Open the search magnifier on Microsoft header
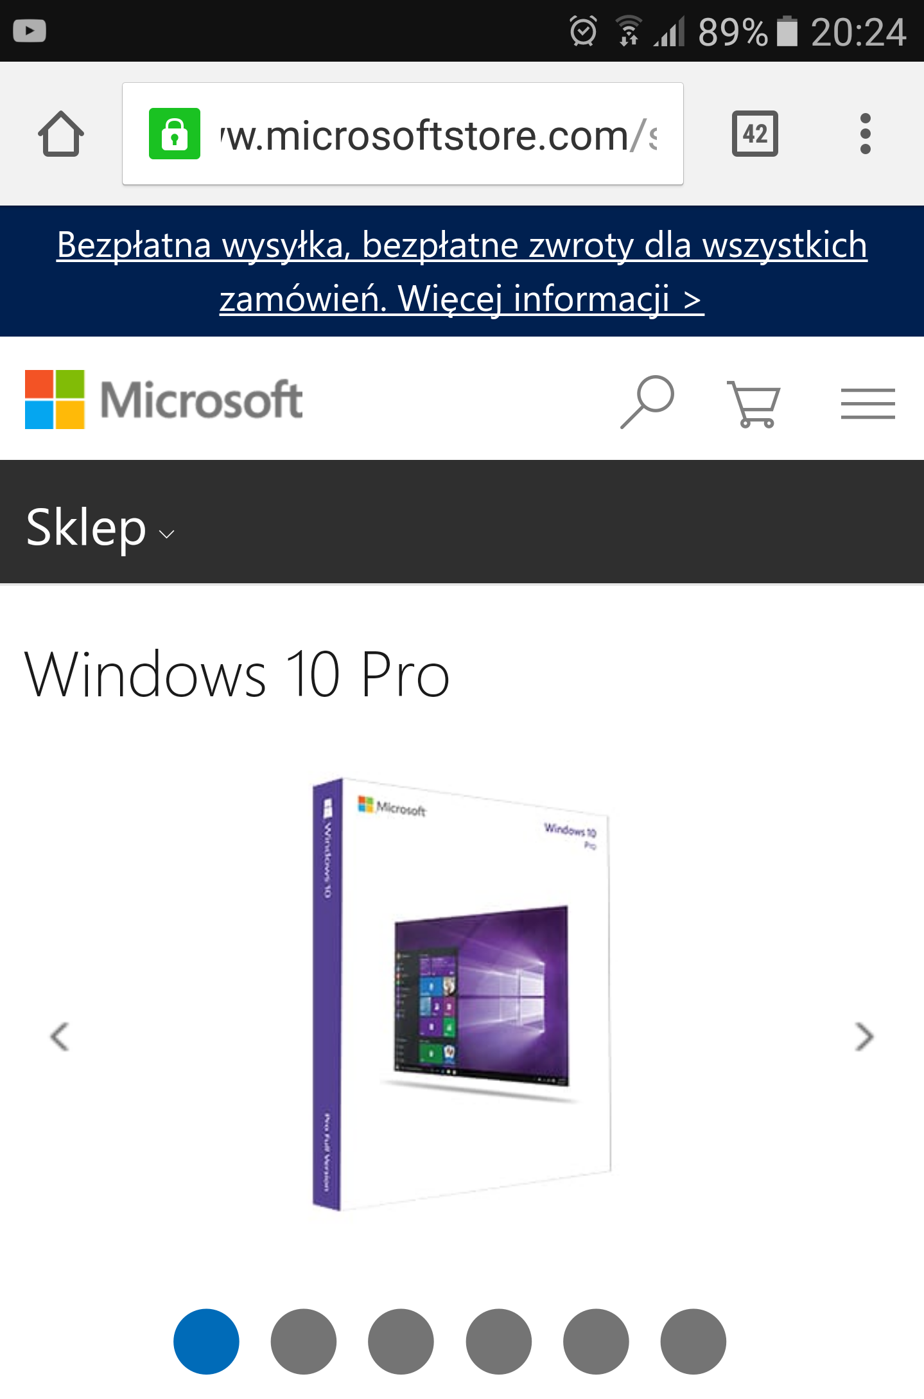This screenshot has width=924, height=1399. [647, 402]
